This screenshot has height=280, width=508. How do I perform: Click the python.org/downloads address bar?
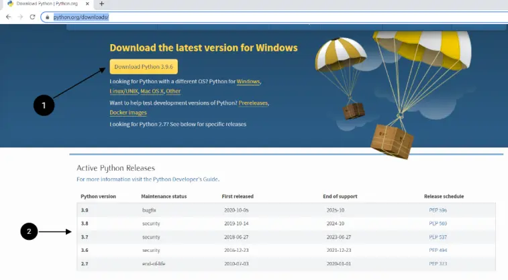275,17
